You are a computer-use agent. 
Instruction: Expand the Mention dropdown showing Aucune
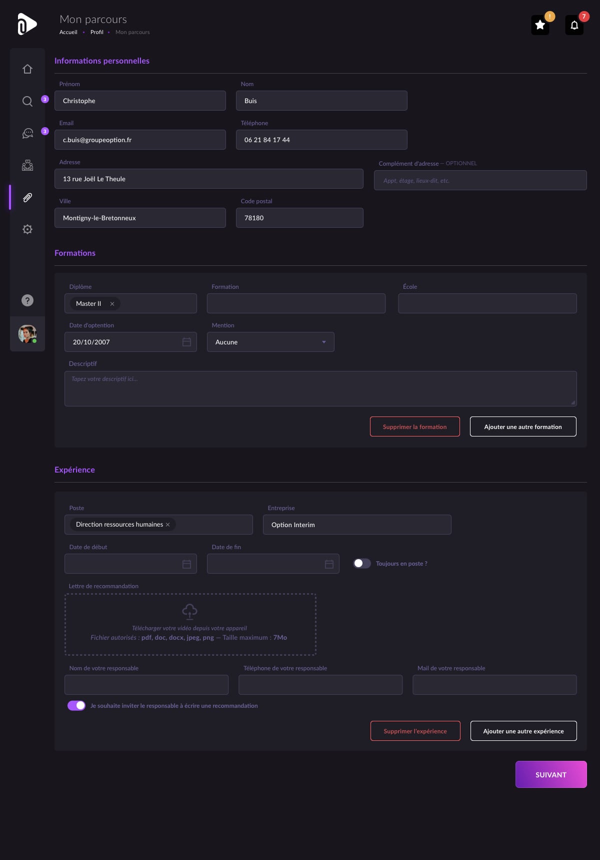coord(270,342)
